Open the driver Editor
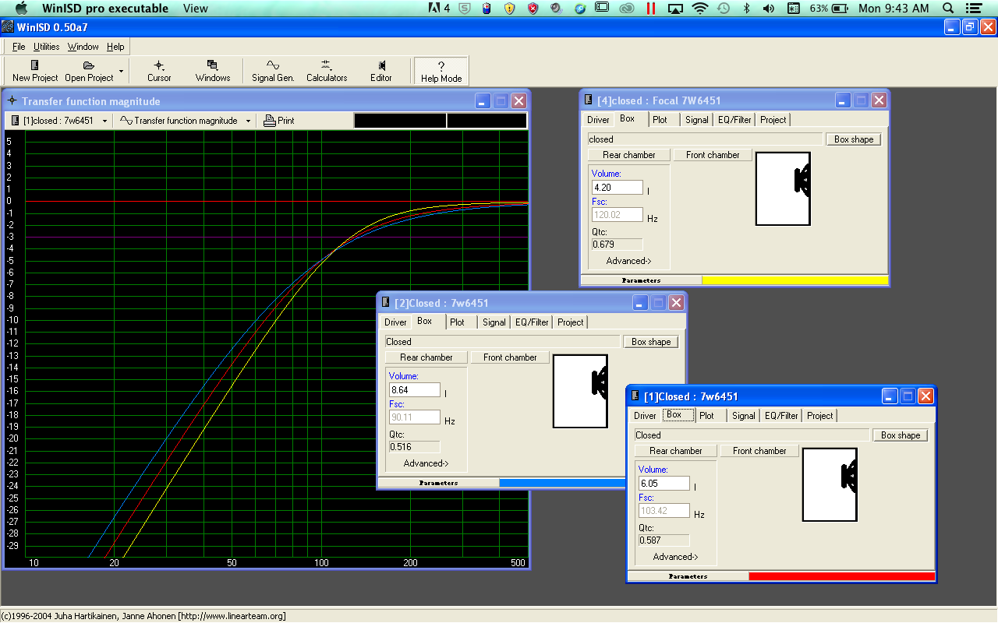 pos(381,71)
